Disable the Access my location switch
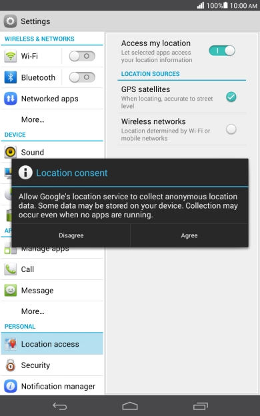The width and height of the screenshot is (260, 416). (222, 51)
